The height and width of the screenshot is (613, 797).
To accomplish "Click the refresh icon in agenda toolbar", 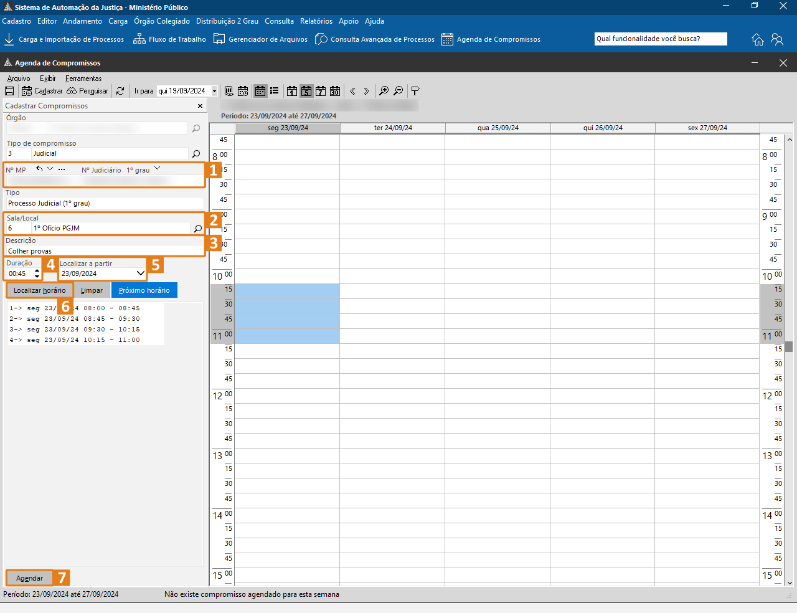I will [120, 91].
